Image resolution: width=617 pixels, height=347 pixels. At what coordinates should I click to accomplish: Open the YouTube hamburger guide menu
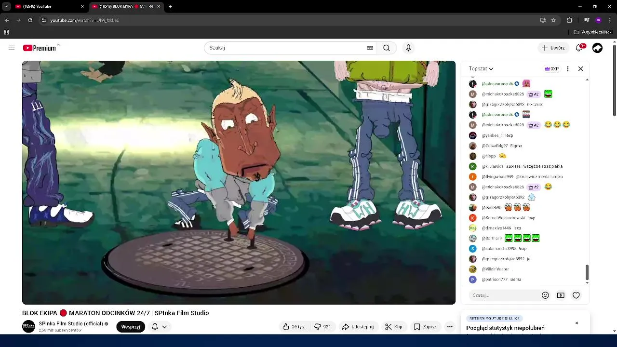click(12, 48)
